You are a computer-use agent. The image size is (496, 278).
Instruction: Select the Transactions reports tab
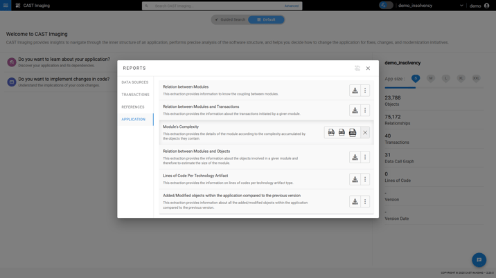135,95
